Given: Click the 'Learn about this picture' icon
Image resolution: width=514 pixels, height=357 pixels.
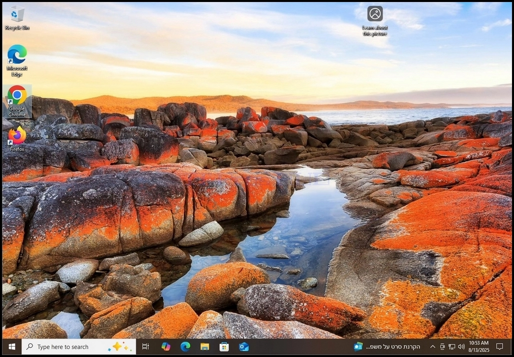Looking at the screenshot, I should click(x=374, y=21).
